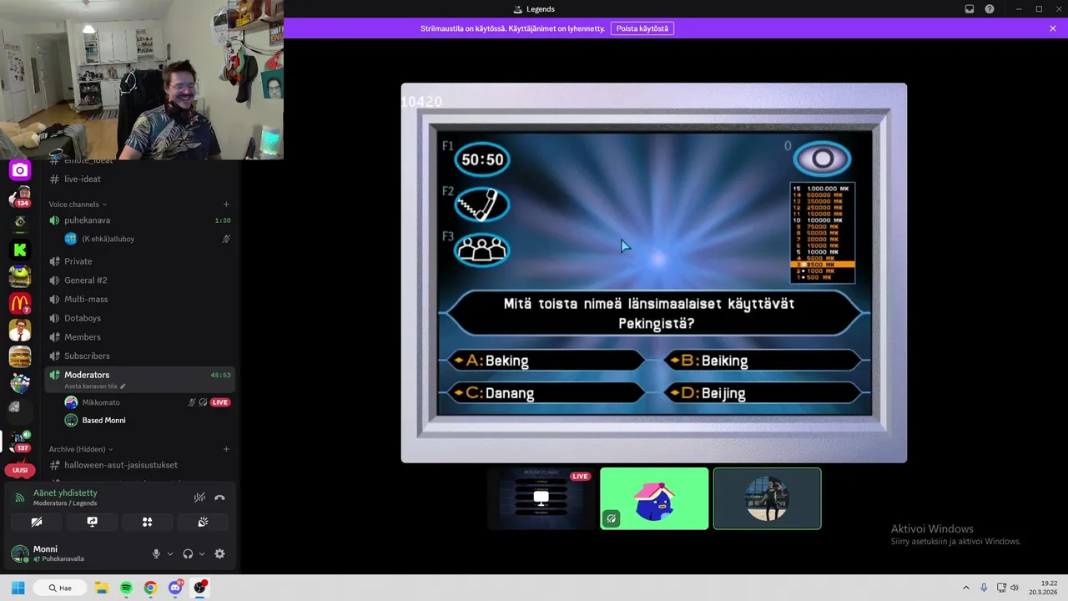Open user settings gear
The image size is (1068, 601).
click(219, 553)
